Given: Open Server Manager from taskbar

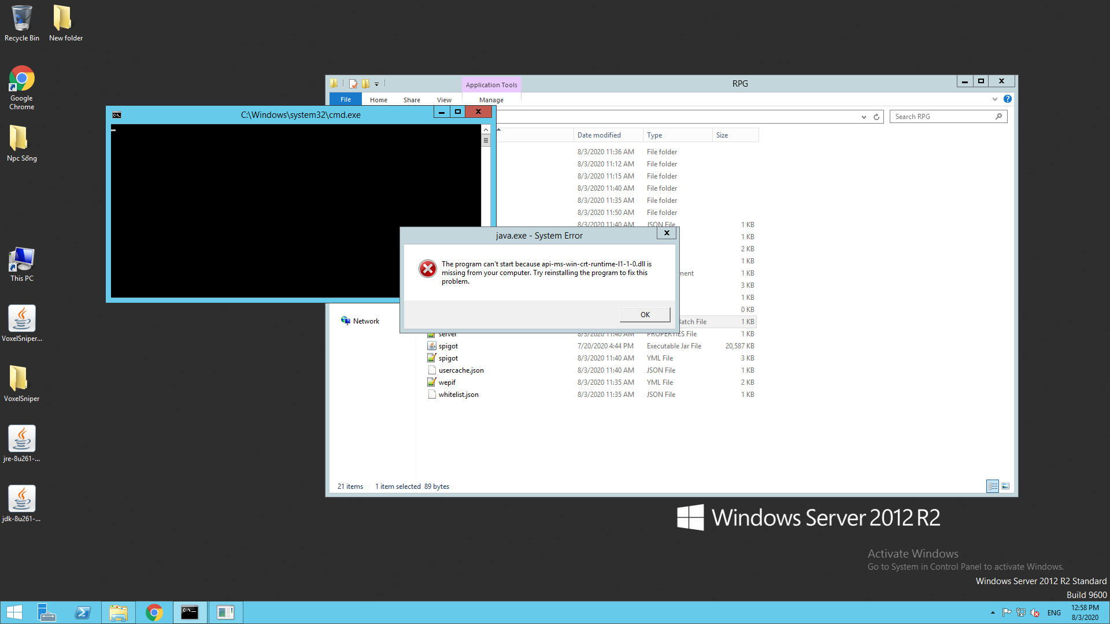Looking at the screenshot, I should [46, 612].
